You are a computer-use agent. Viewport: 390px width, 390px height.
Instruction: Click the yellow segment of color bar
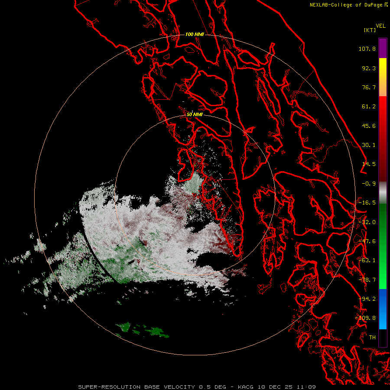383,67
